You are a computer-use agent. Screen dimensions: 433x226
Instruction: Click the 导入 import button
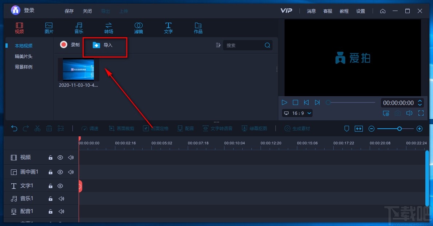(x=103, y=45)
